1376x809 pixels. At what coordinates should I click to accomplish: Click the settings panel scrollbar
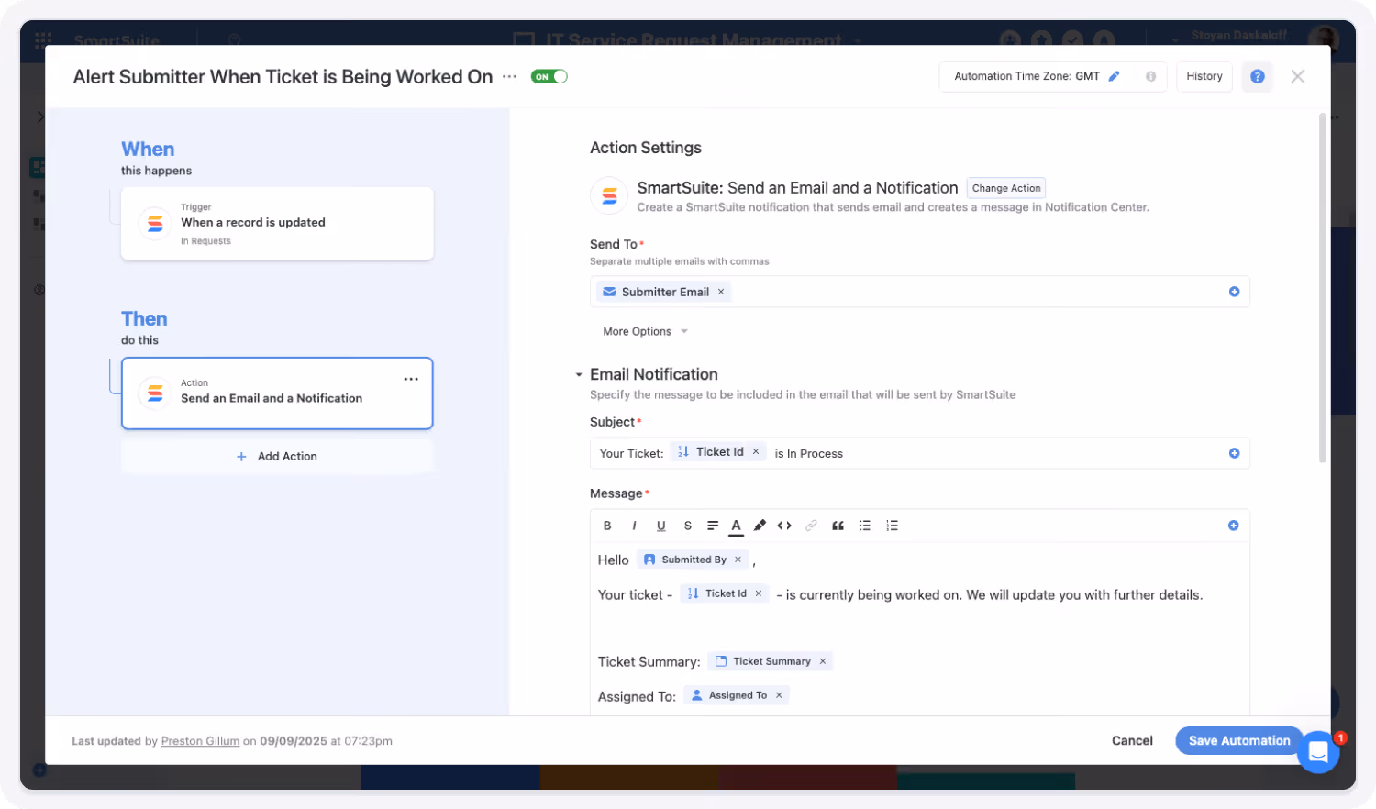point(1322,288)
